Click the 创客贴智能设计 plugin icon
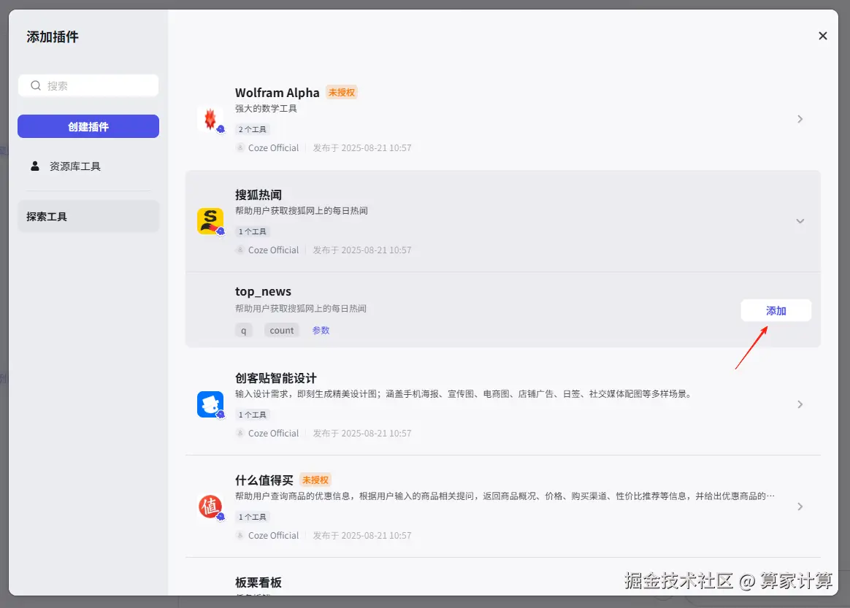This screenshot has height=608, width=850. pyautogui.click(x=210, y=404)
